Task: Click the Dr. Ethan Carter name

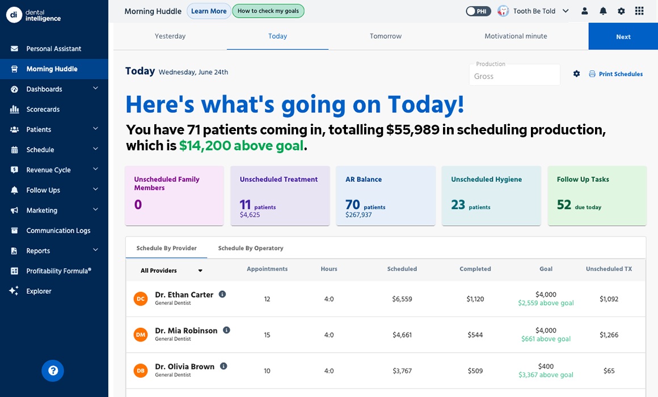Action: (x=184, y=294)
